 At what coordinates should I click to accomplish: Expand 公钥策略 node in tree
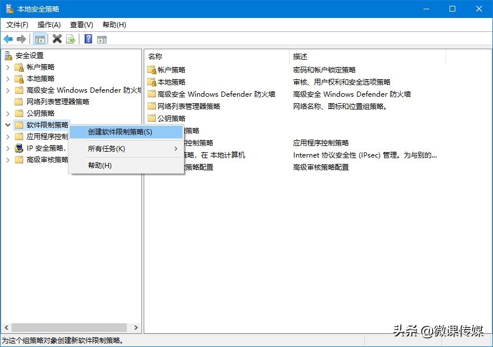[8, 114]
